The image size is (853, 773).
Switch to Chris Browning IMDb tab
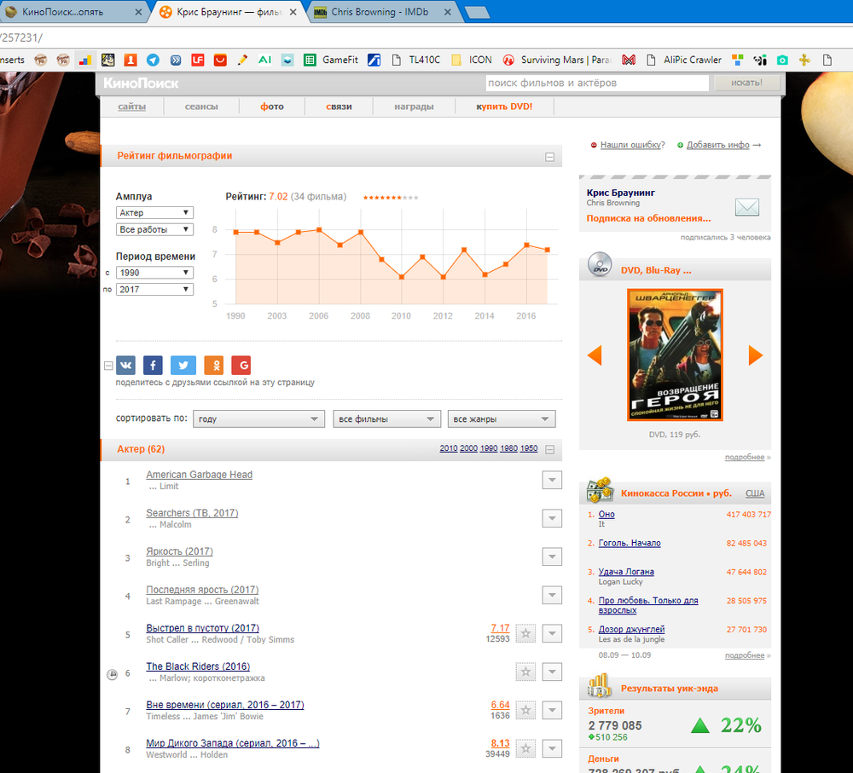381,12
